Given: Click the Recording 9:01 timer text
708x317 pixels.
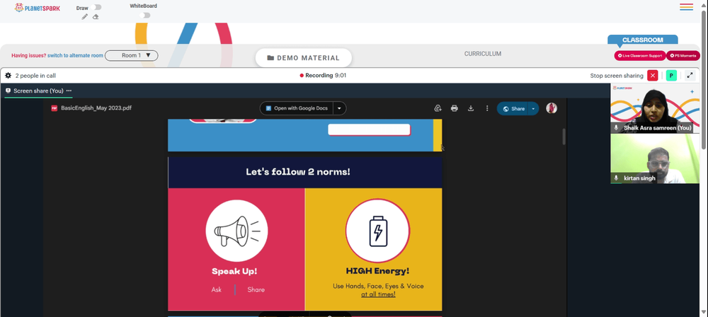Looking at the screenshot, I should coord(326,76).
